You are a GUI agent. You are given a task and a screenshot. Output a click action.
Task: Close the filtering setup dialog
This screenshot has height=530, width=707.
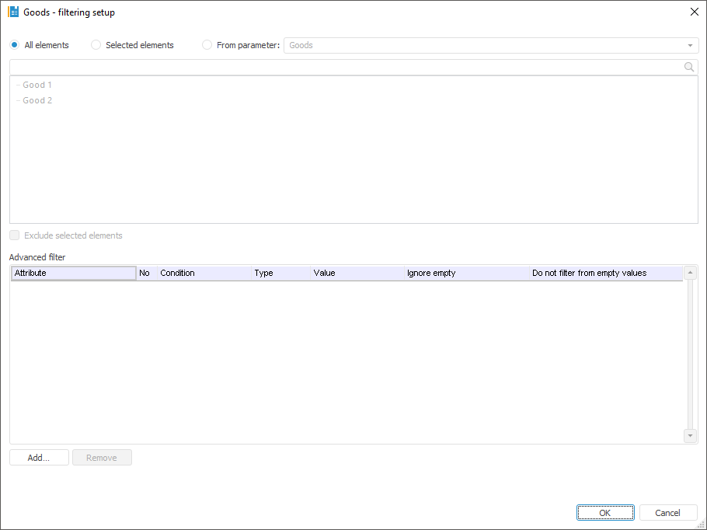694,12
